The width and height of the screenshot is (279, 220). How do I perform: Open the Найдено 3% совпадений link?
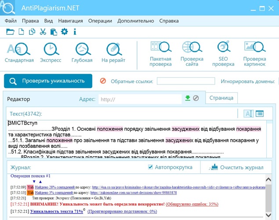pos(54,193)
